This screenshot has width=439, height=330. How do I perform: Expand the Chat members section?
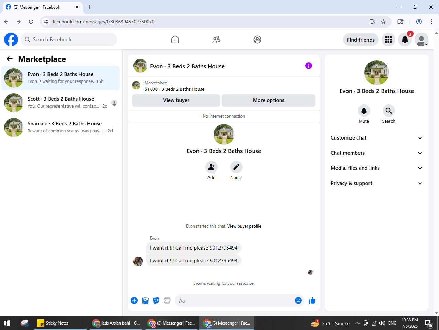click(x=377, y=153)
